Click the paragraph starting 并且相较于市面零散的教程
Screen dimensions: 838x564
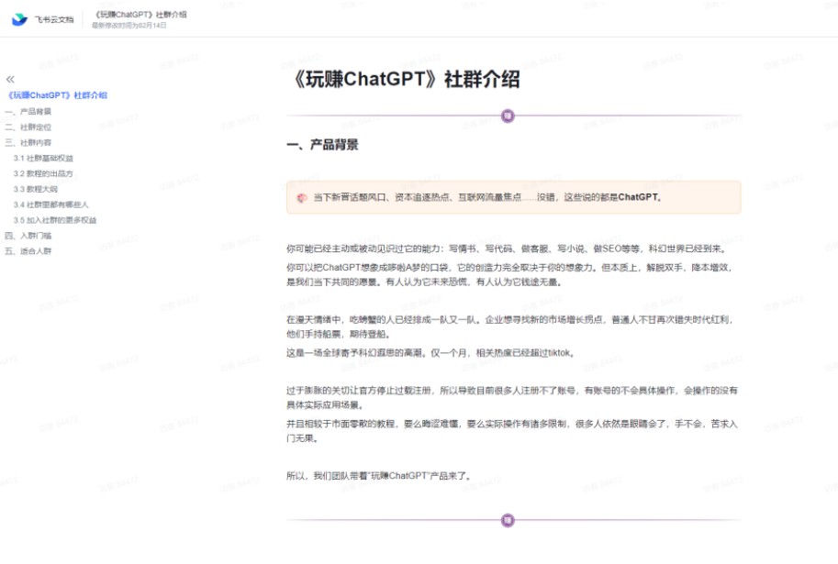[512, 431]
